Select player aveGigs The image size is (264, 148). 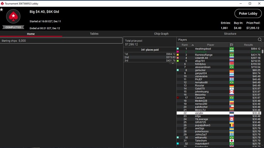click(x=200, y=128)
